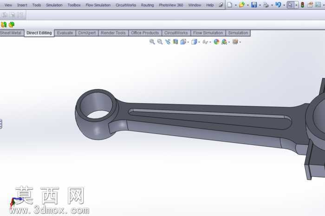Click the side-by-side yellow and green bodies icon
Screen dimensions: 325x216
click(4, 25)
